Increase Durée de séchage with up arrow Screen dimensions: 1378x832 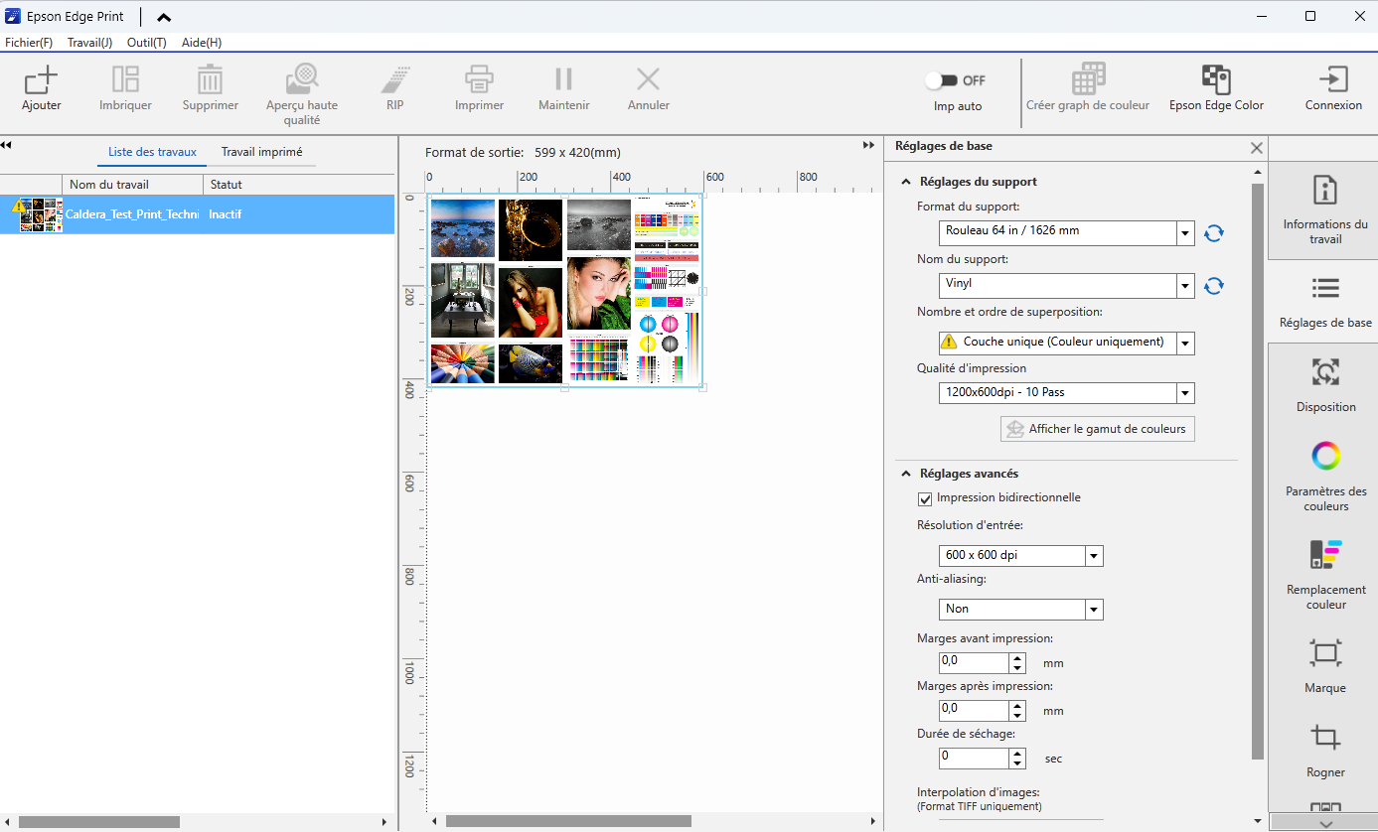point(1017,753)
